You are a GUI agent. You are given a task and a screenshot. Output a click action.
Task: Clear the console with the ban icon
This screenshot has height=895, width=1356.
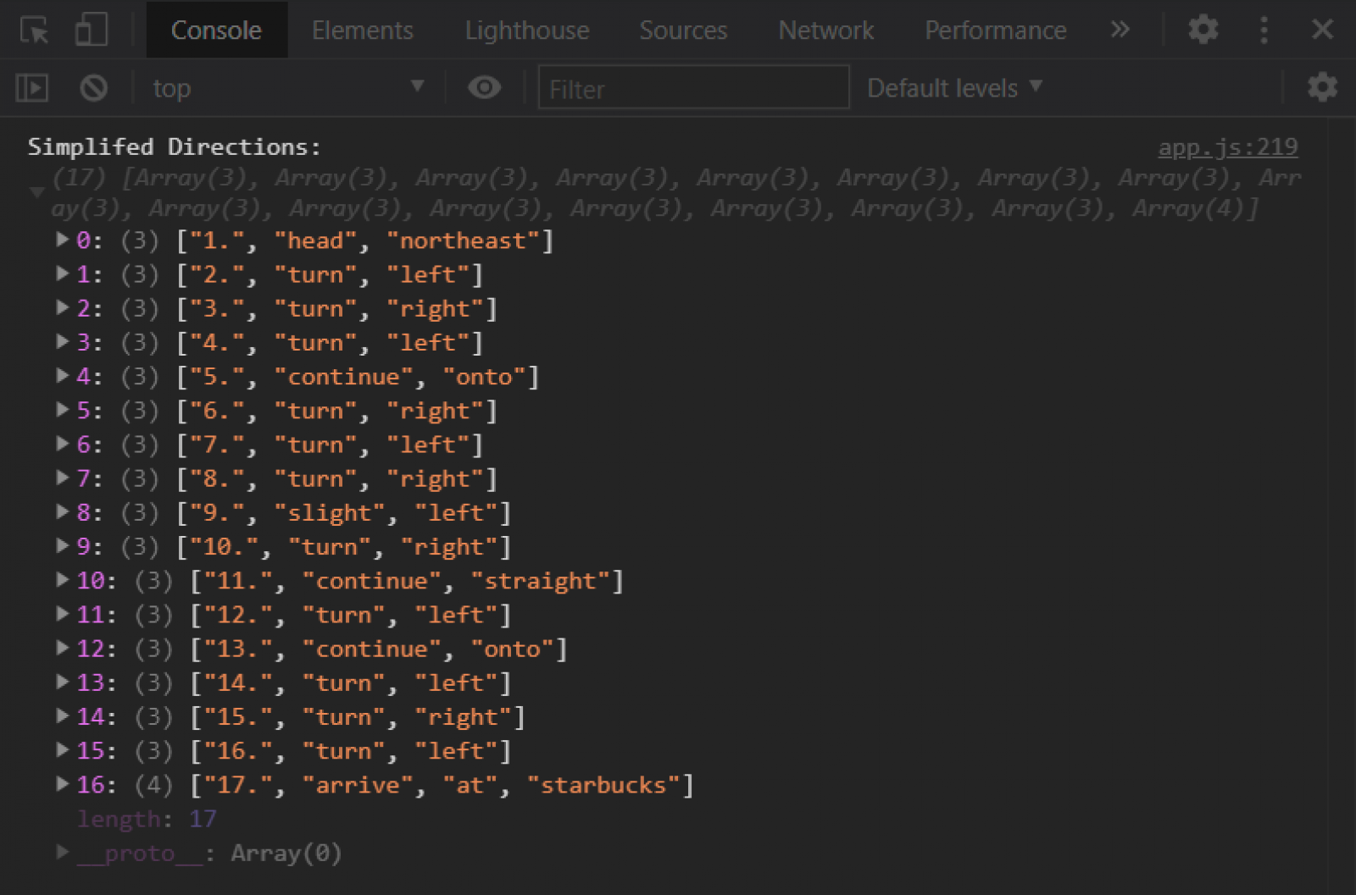point(93,88)
